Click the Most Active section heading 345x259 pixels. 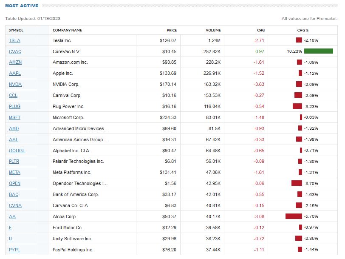tap(22, 6)
